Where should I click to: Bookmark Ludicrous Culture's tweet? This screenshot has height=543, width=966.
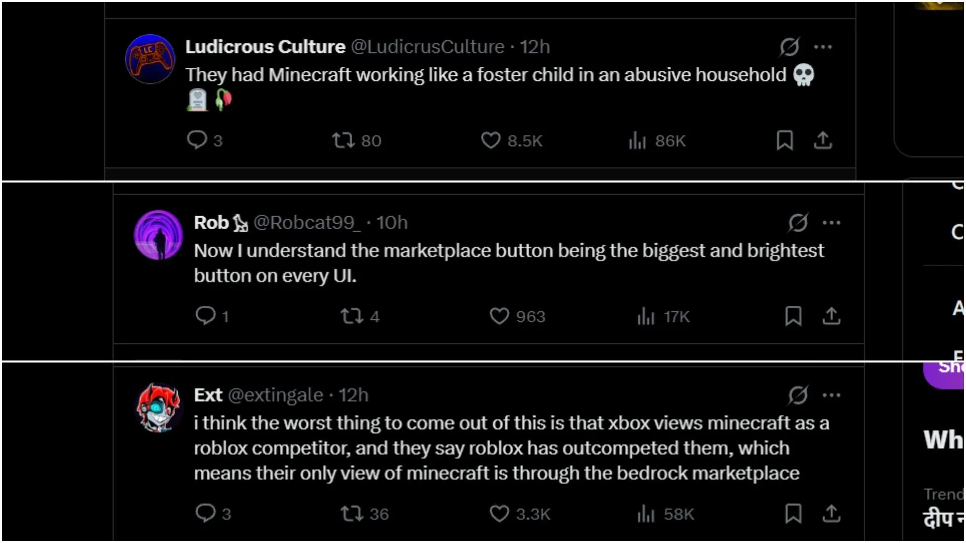click(x=785, y=140)
